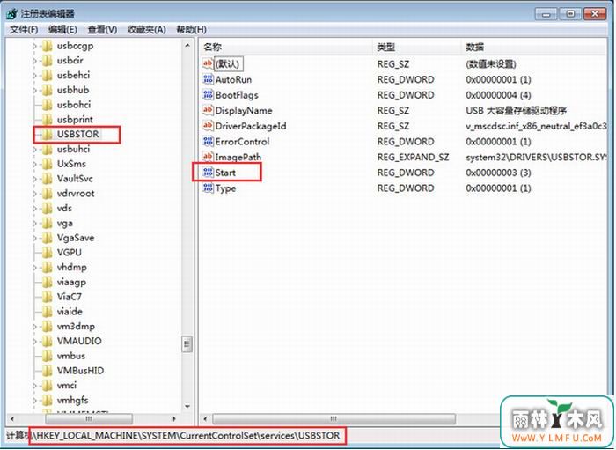Click the USBSTOR folder icon
The image size is (616, 450).
[x=48, y=135]
